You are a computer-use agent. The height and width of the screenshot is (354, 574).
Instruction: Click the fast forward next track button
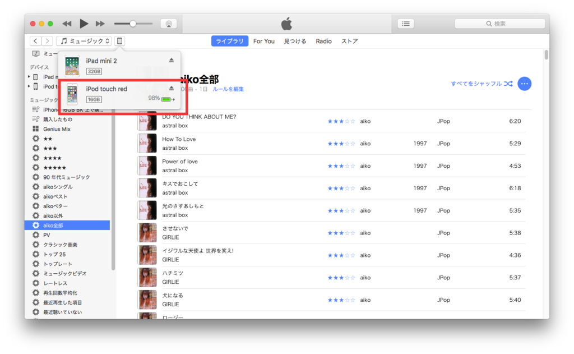point(100,24)
